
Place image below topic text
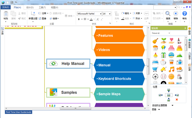[x=169, y=99]
